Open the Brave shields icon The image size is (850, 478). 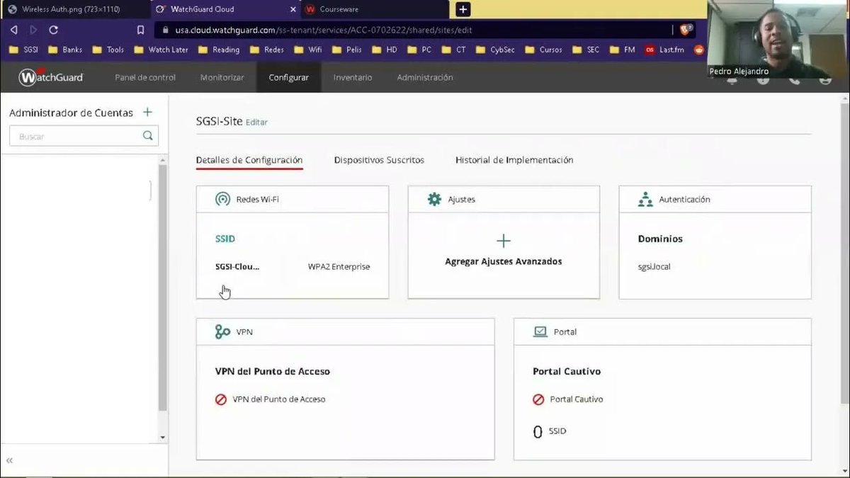tap(686, 30)
